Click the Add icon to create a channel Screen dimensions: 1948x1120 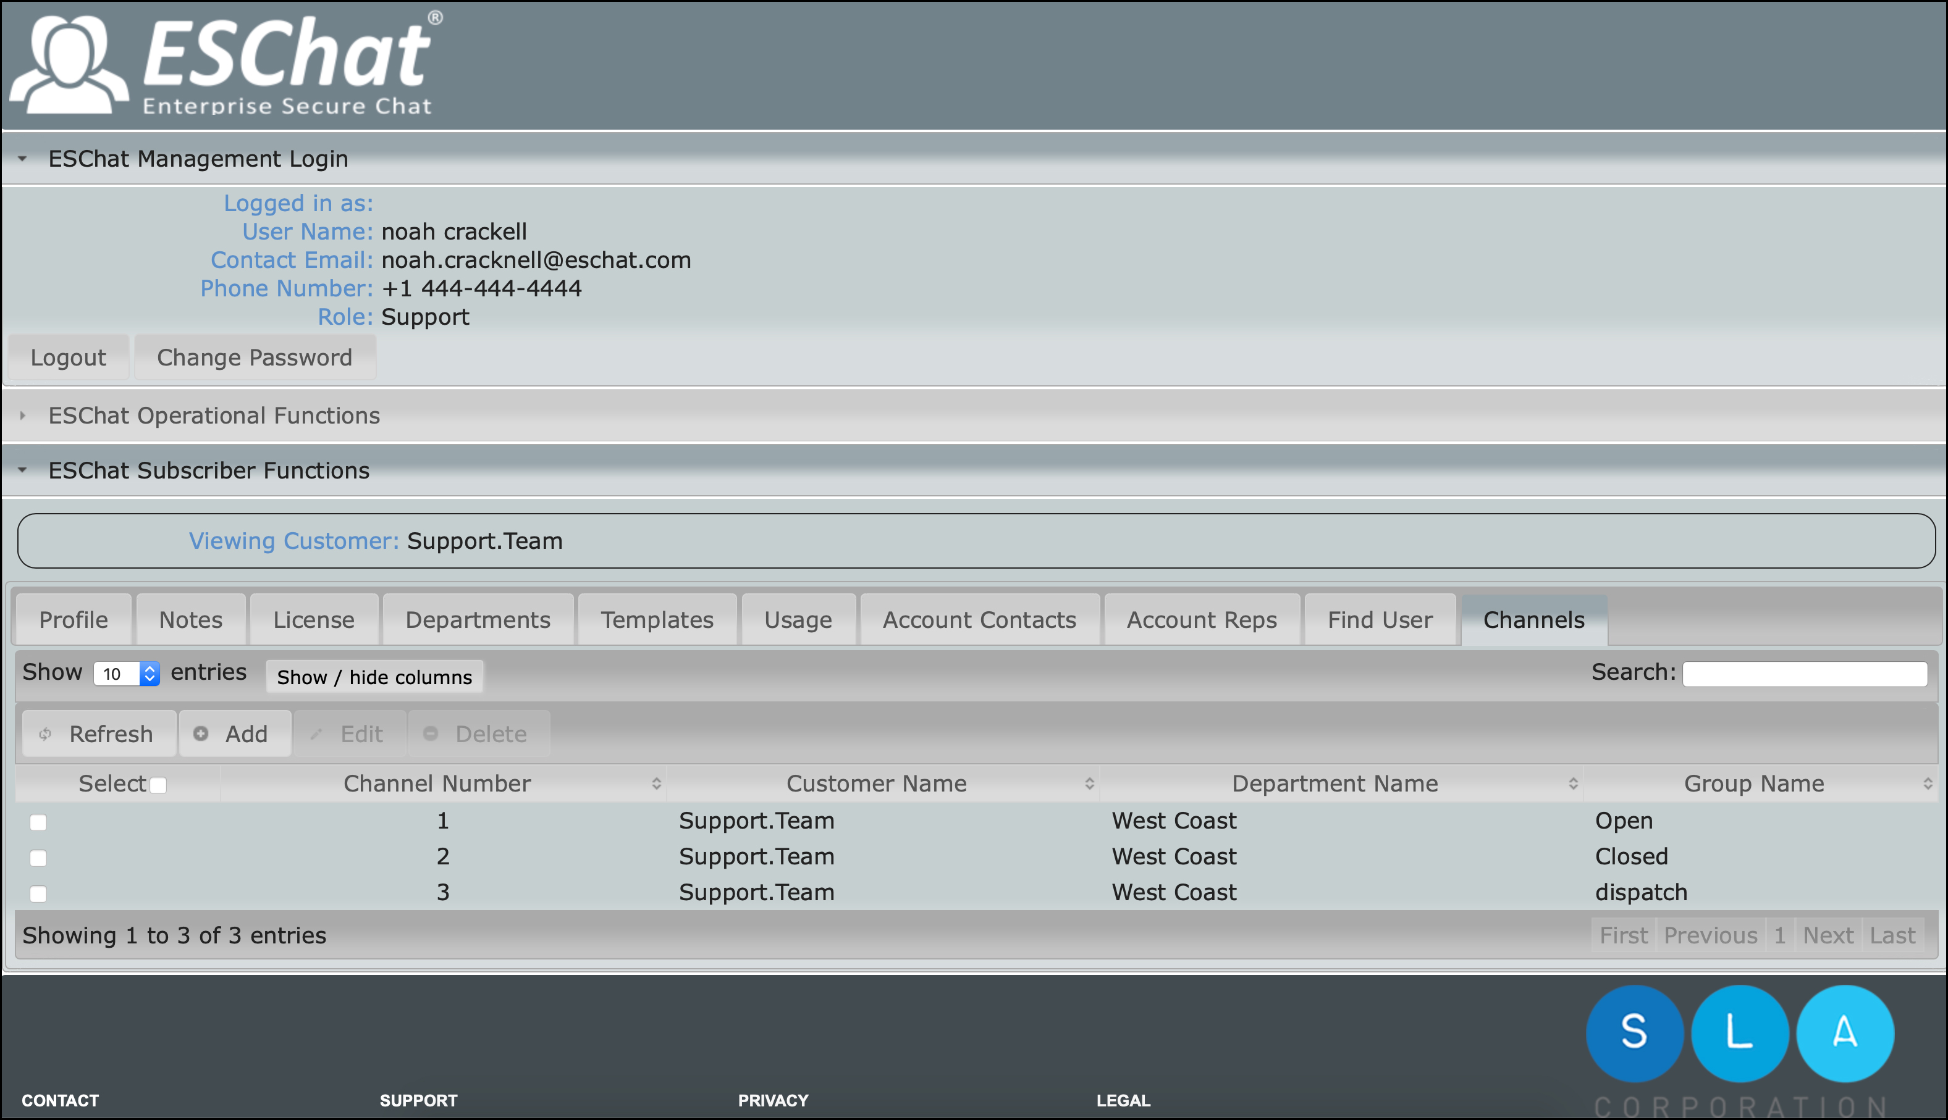point(201,733)
